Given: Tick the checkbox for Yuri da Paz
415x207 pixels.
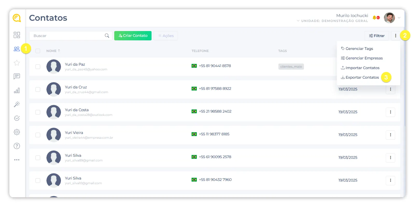Looking at the screenshot, I should click(38, 67).
